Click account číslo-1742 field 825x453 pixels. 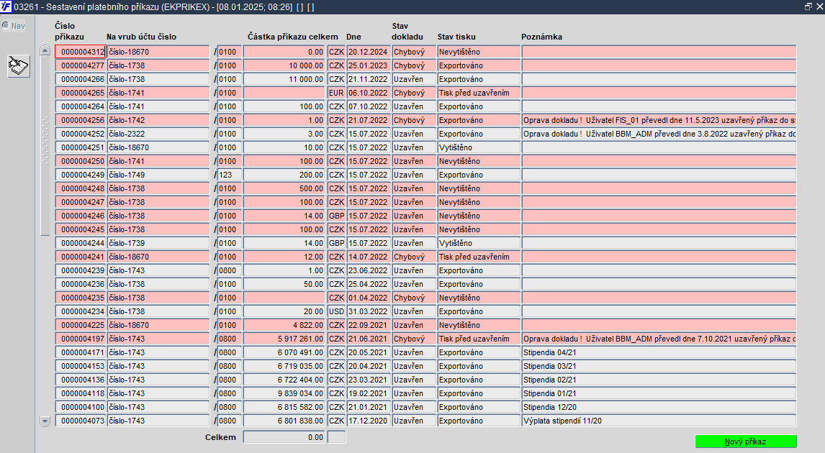point(158,120)
